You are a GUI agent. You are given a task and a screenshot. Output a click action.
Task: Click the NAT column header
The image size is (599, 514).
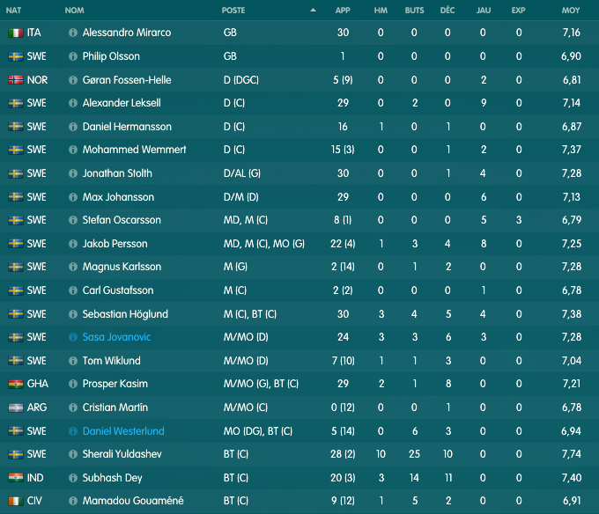[13, 11]
